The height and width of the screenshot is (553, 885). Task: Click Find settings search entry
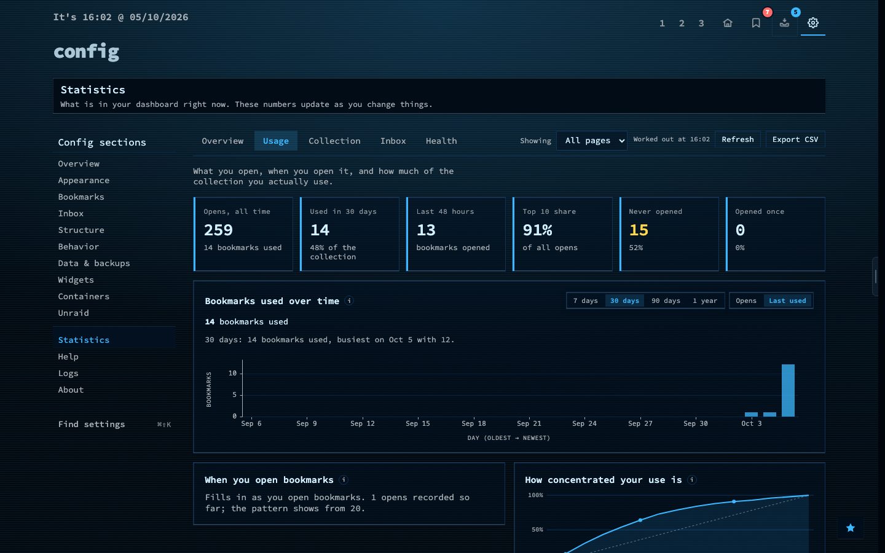coord(114,424)
